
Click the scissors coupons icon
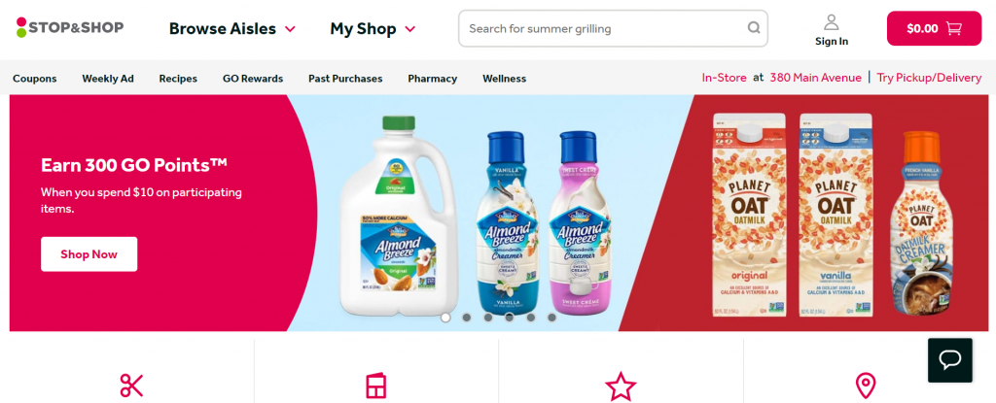[131, 386]
